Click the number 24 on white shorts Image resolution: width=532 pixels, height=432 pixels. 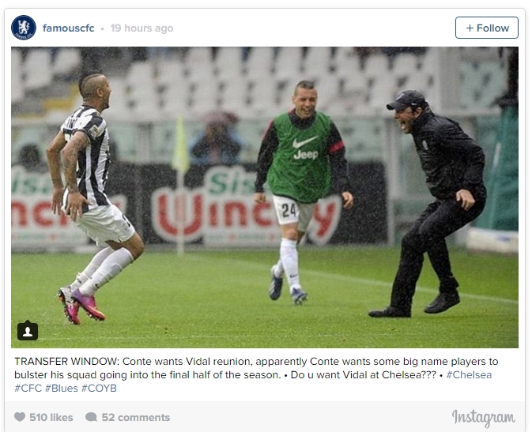coord(289,211)
